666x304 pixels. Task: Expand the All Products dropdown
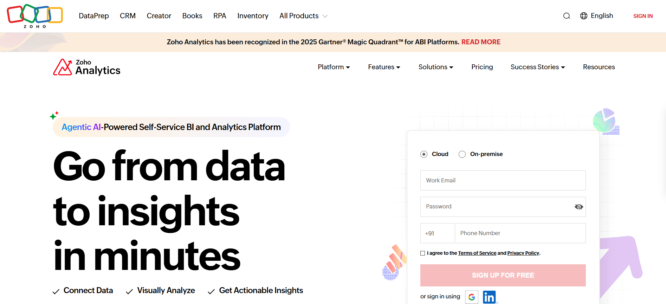pyautogui.click(x=303, y=16)
